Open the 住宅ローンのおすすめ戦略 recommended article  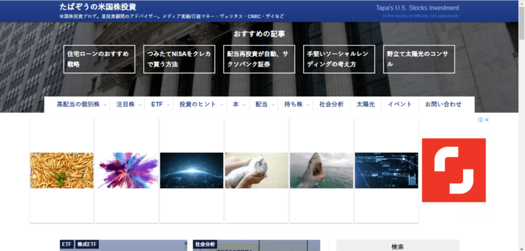tap(99, 59)
